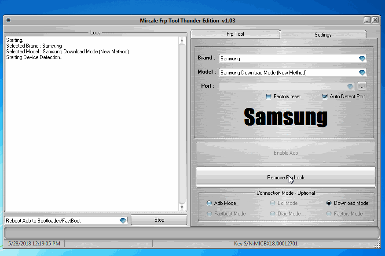Click the 'Starting Device Detection..' log line
The height and width of the screenshot is (256, 385).
click(34, 57)
